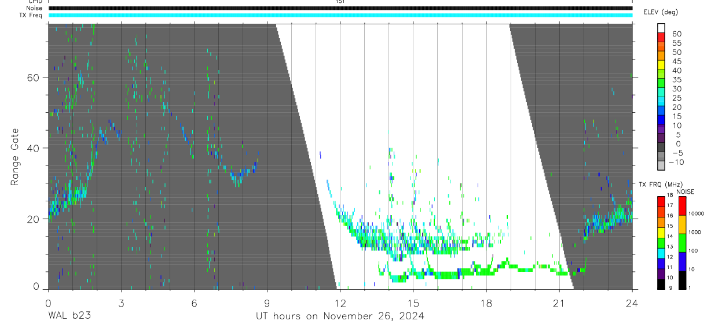The height and width of the screenshot is (328, 711).
Task: Click the '6' tick on the UT hours axis
Action: click(x=194, y=303)
